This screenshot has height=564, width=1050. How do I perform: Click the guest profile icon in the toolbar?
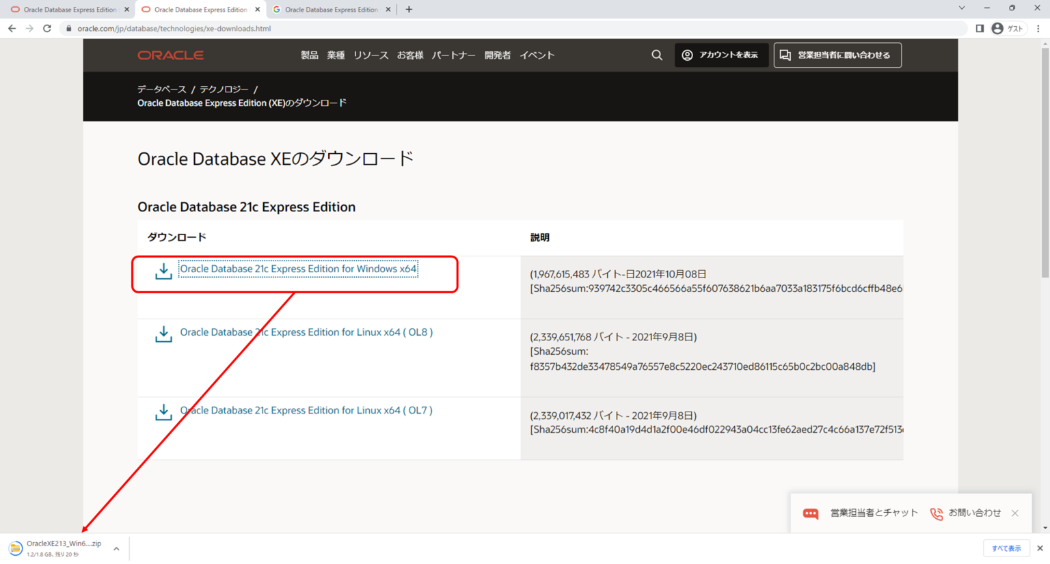[x=999, y=28]
